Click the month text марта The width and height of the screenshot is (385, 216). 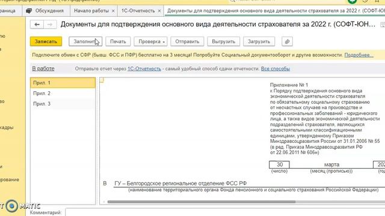coord(331,164)
